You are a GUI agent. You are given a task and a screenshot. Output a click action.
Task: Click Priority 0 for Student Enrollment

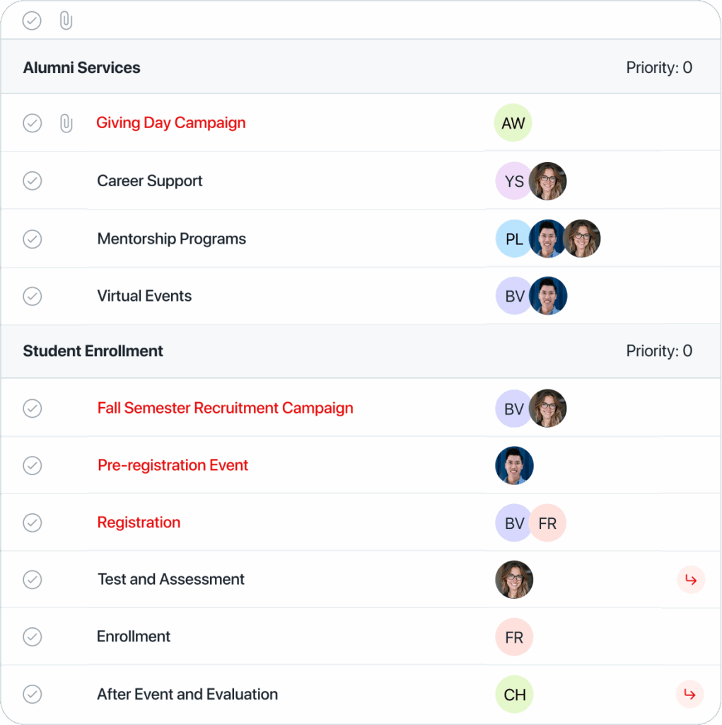click(659, 350)
